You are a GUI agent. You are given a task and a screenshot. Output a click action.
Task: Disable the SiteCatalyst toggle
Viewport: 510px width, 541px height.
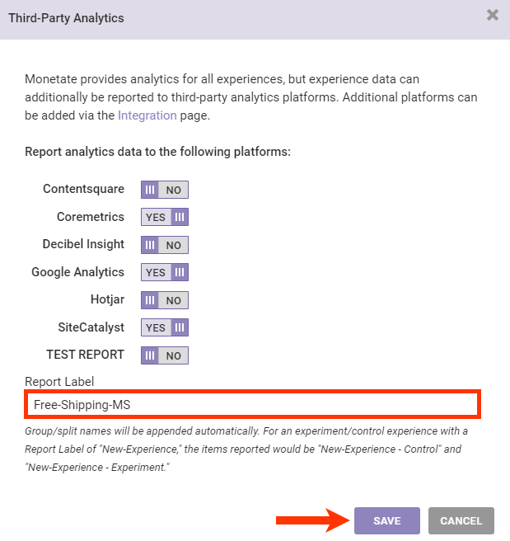point(165,327)
